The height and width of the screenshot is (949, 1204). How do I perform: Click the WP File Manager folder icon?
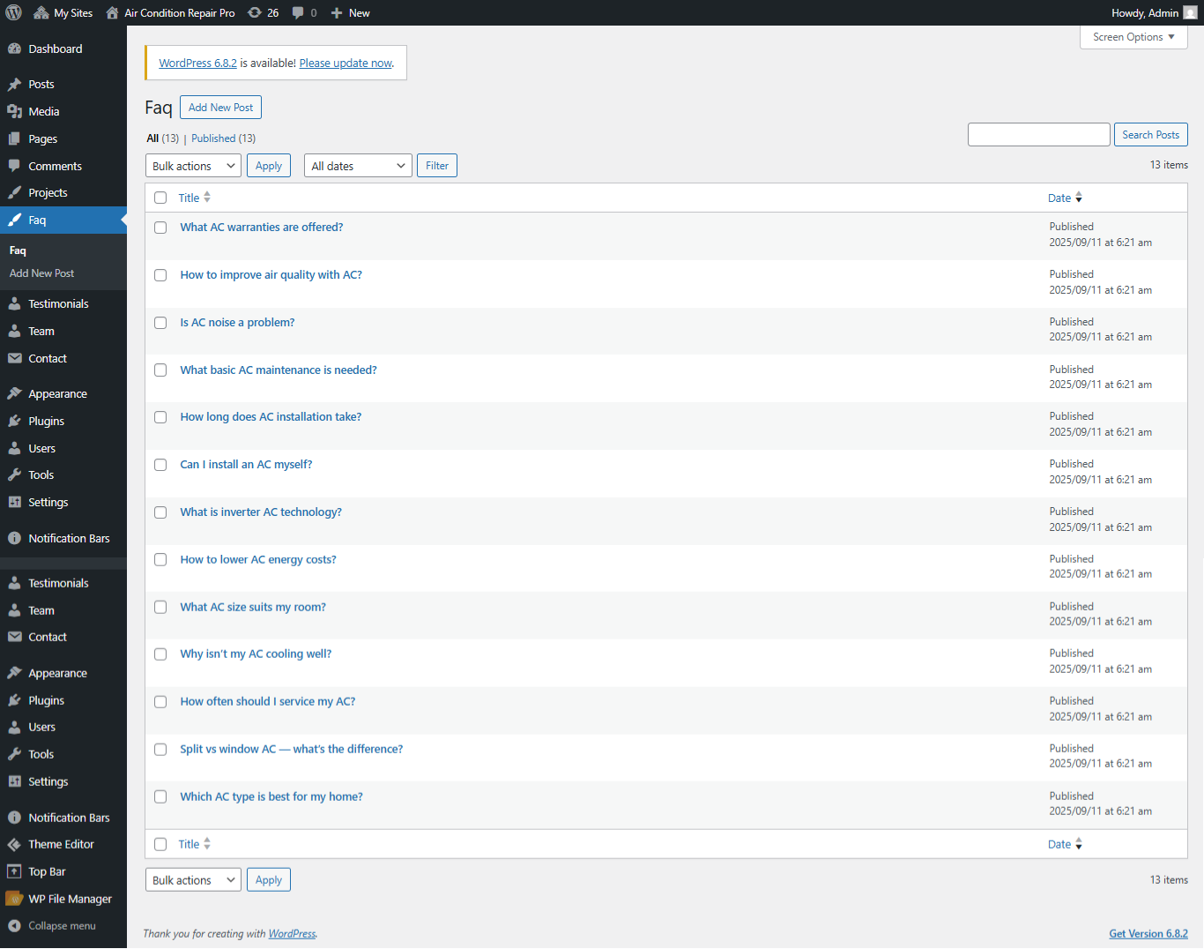click(14, 900)
